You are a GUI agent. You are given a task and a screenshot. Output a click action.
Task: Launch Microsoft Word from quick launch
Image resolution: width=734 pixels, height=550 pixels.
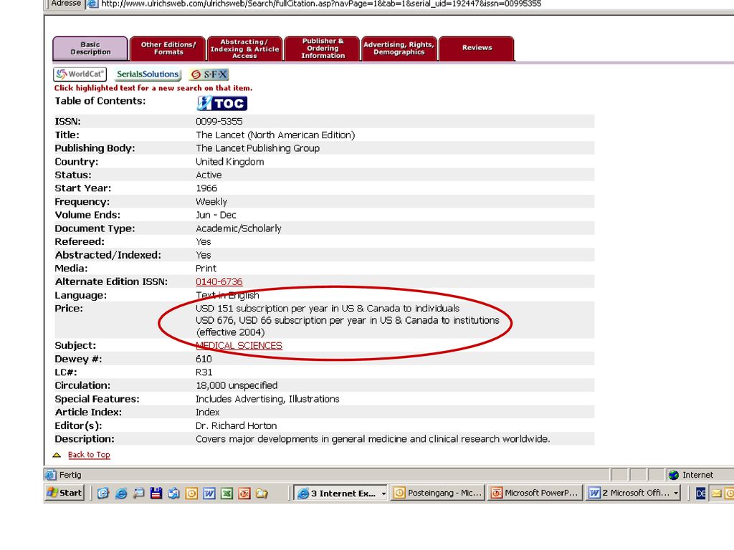click(x=209, y=493)
